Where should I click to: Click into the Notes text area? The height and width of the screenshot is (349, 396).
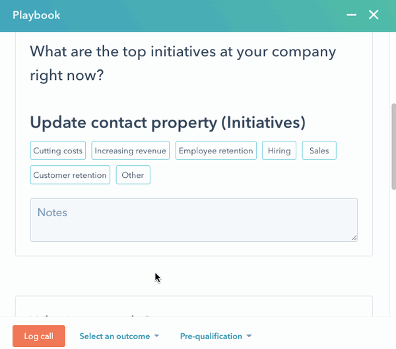pos(193,219)
